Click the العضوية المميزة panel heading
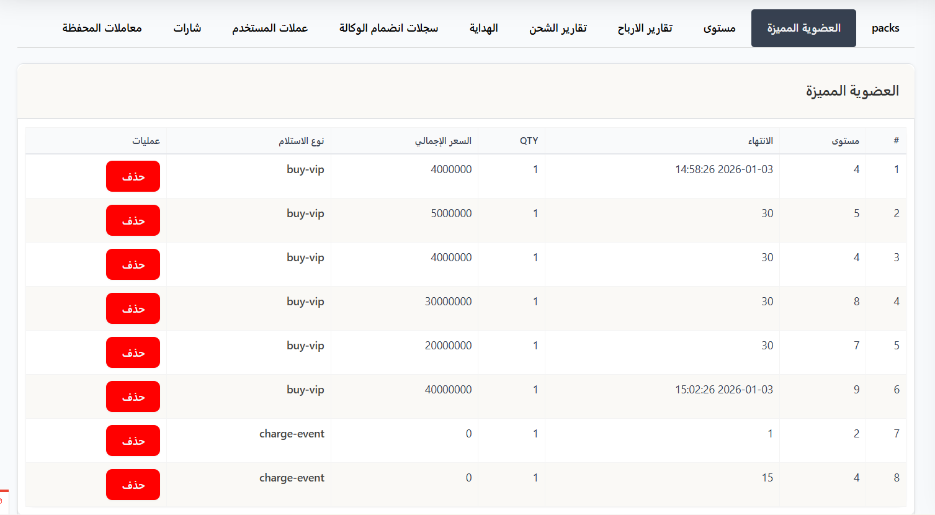 point(852,91)
